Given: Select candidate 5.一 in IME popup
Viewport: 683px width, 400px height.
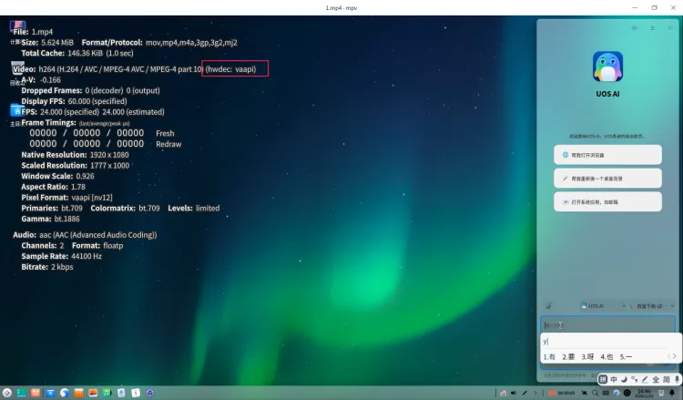Looking at the screenshot, I should (626, 357).
